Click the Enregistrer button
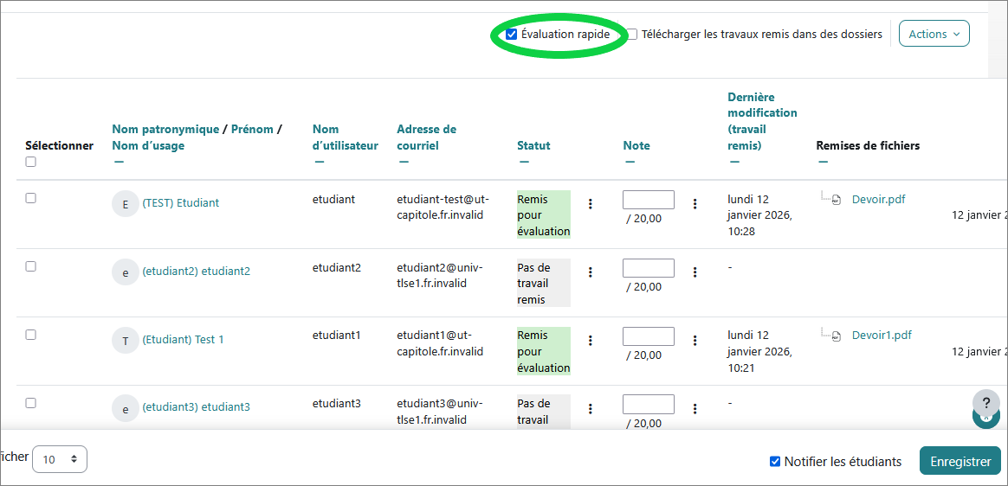 (960, 461)
